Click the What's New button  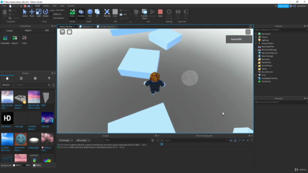coord(283,6)
